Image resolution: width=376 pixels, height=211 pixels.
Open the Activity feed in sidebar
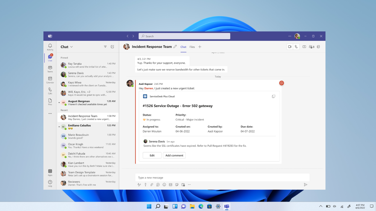click(x=50, y=47)
